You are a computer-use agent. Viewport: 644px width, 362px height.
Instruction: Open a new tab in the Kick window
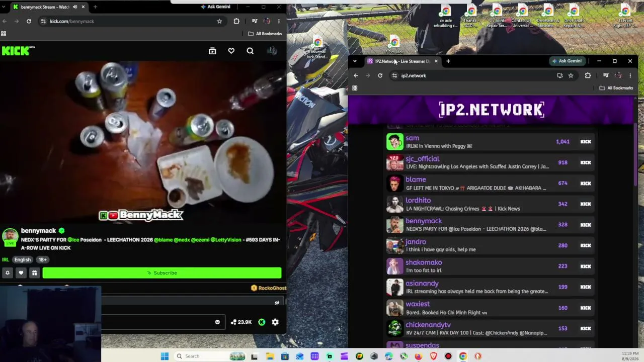(95, 7)
